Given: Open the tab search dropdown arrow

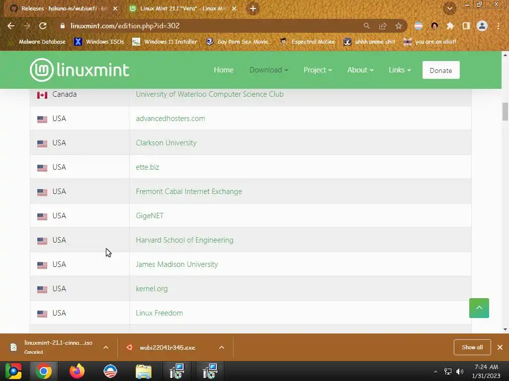Looking at the screenshot, I should point(449,8).
